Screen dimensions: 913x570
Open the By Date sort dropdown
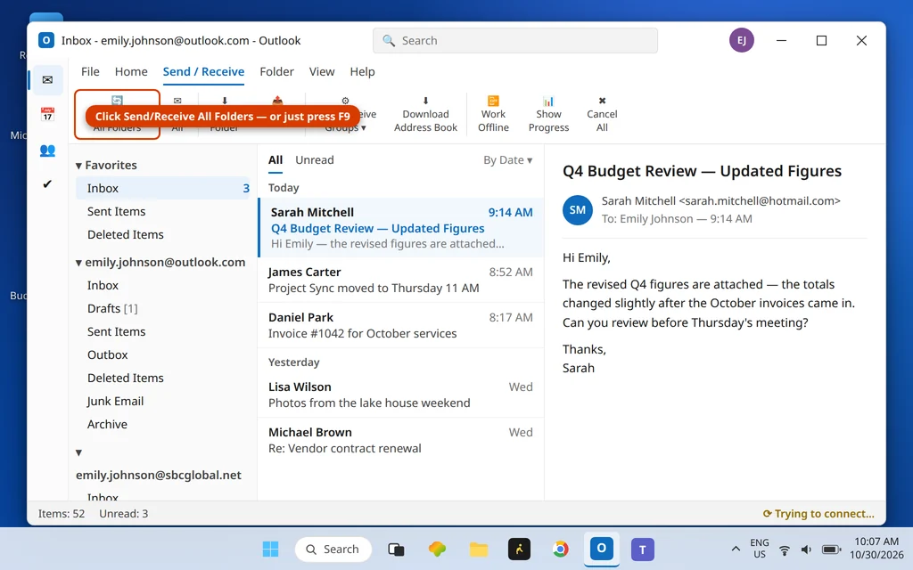(x=507, y=160)
